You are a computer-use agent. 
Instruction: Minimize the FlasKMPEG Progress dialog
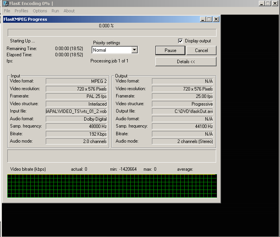(x=203, y=19)
